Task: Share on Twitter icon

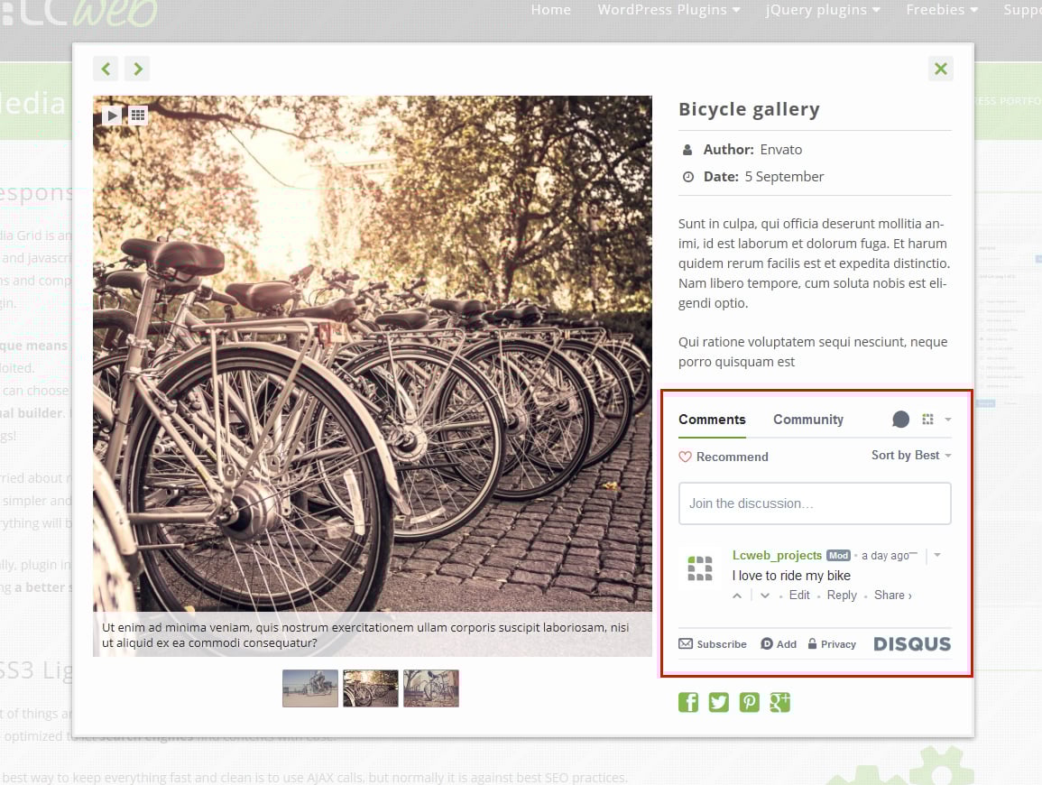Action: pos(719,702)
